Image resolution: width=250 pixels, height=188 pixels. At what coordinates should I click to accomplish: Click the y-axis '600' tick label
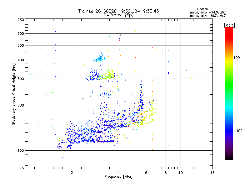point(21,34)
